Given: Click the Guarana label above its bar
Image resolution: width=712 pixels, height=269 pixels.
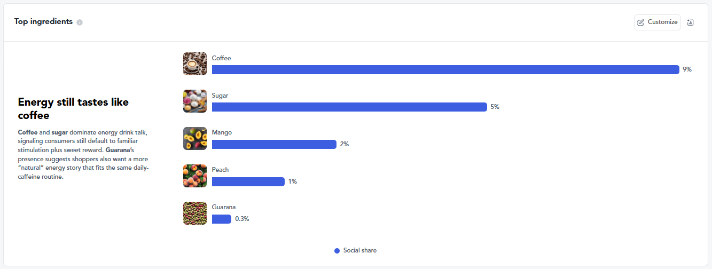Looking at the screenshot, I should point(224,207).
